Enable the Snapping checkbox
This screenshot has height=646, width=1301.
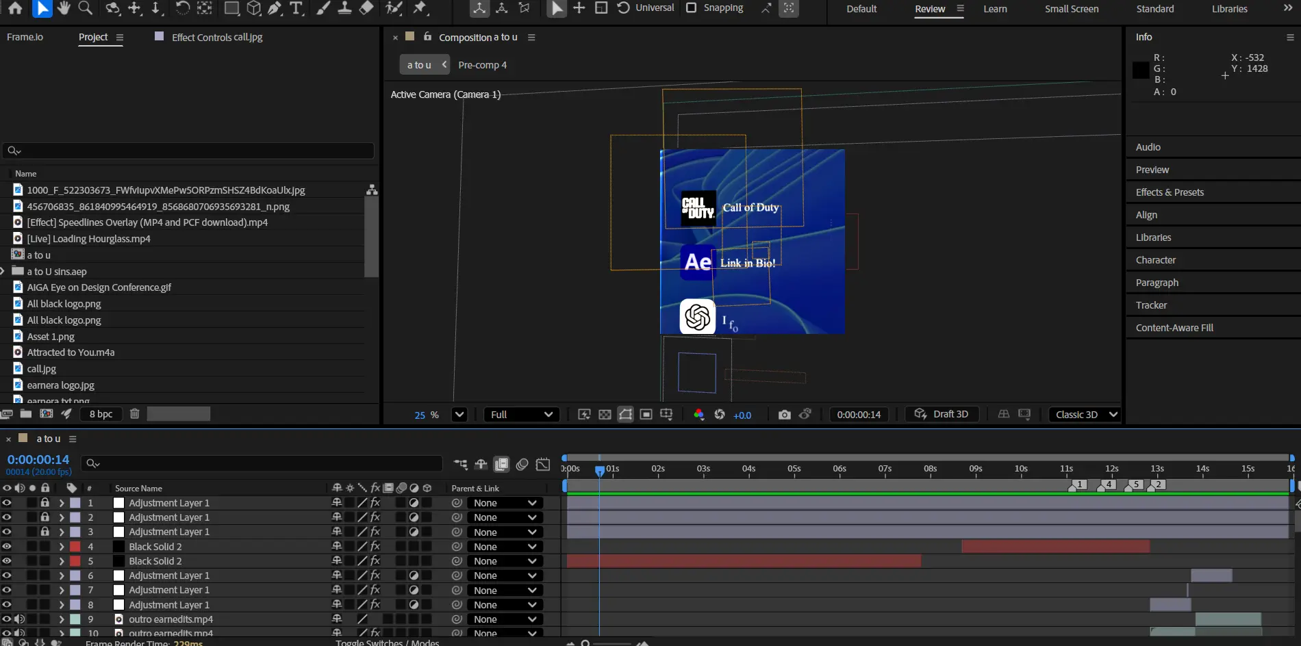(x=692, y=8)
